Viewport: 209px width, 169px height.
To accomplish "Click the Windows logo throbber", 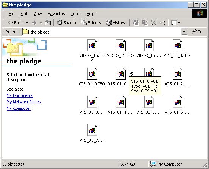I will (x=200, y=14).
